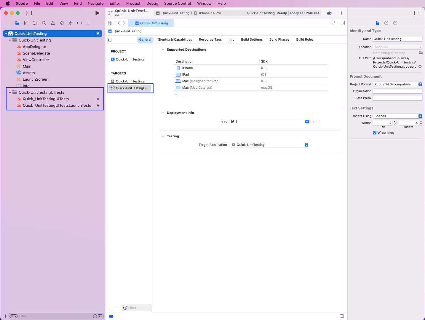Toggle the Wrap lines checkbox
The width and height of the screenshot is (425, 320).
375,133
